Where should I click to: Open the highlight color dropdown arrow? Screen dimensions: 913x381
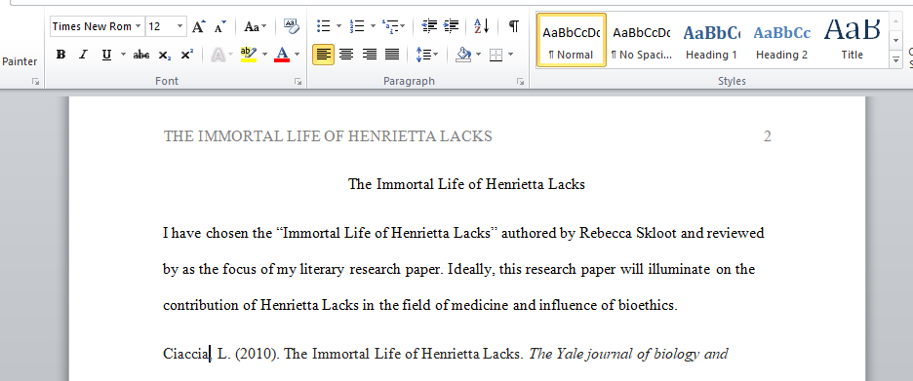pyautogui.click(x=264, y=55)
